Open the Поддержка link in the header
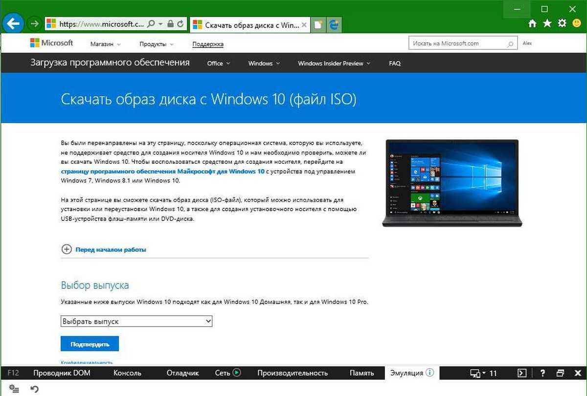This screenshot has width=587, height=396. coord(208,44)
